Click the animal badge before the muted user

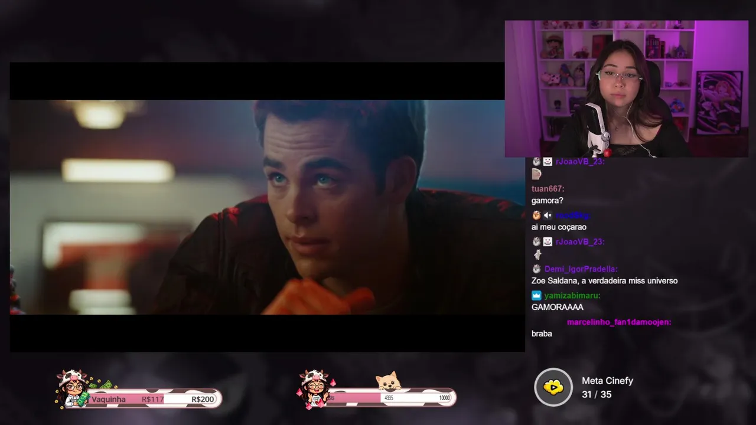(x=536, y=215)
